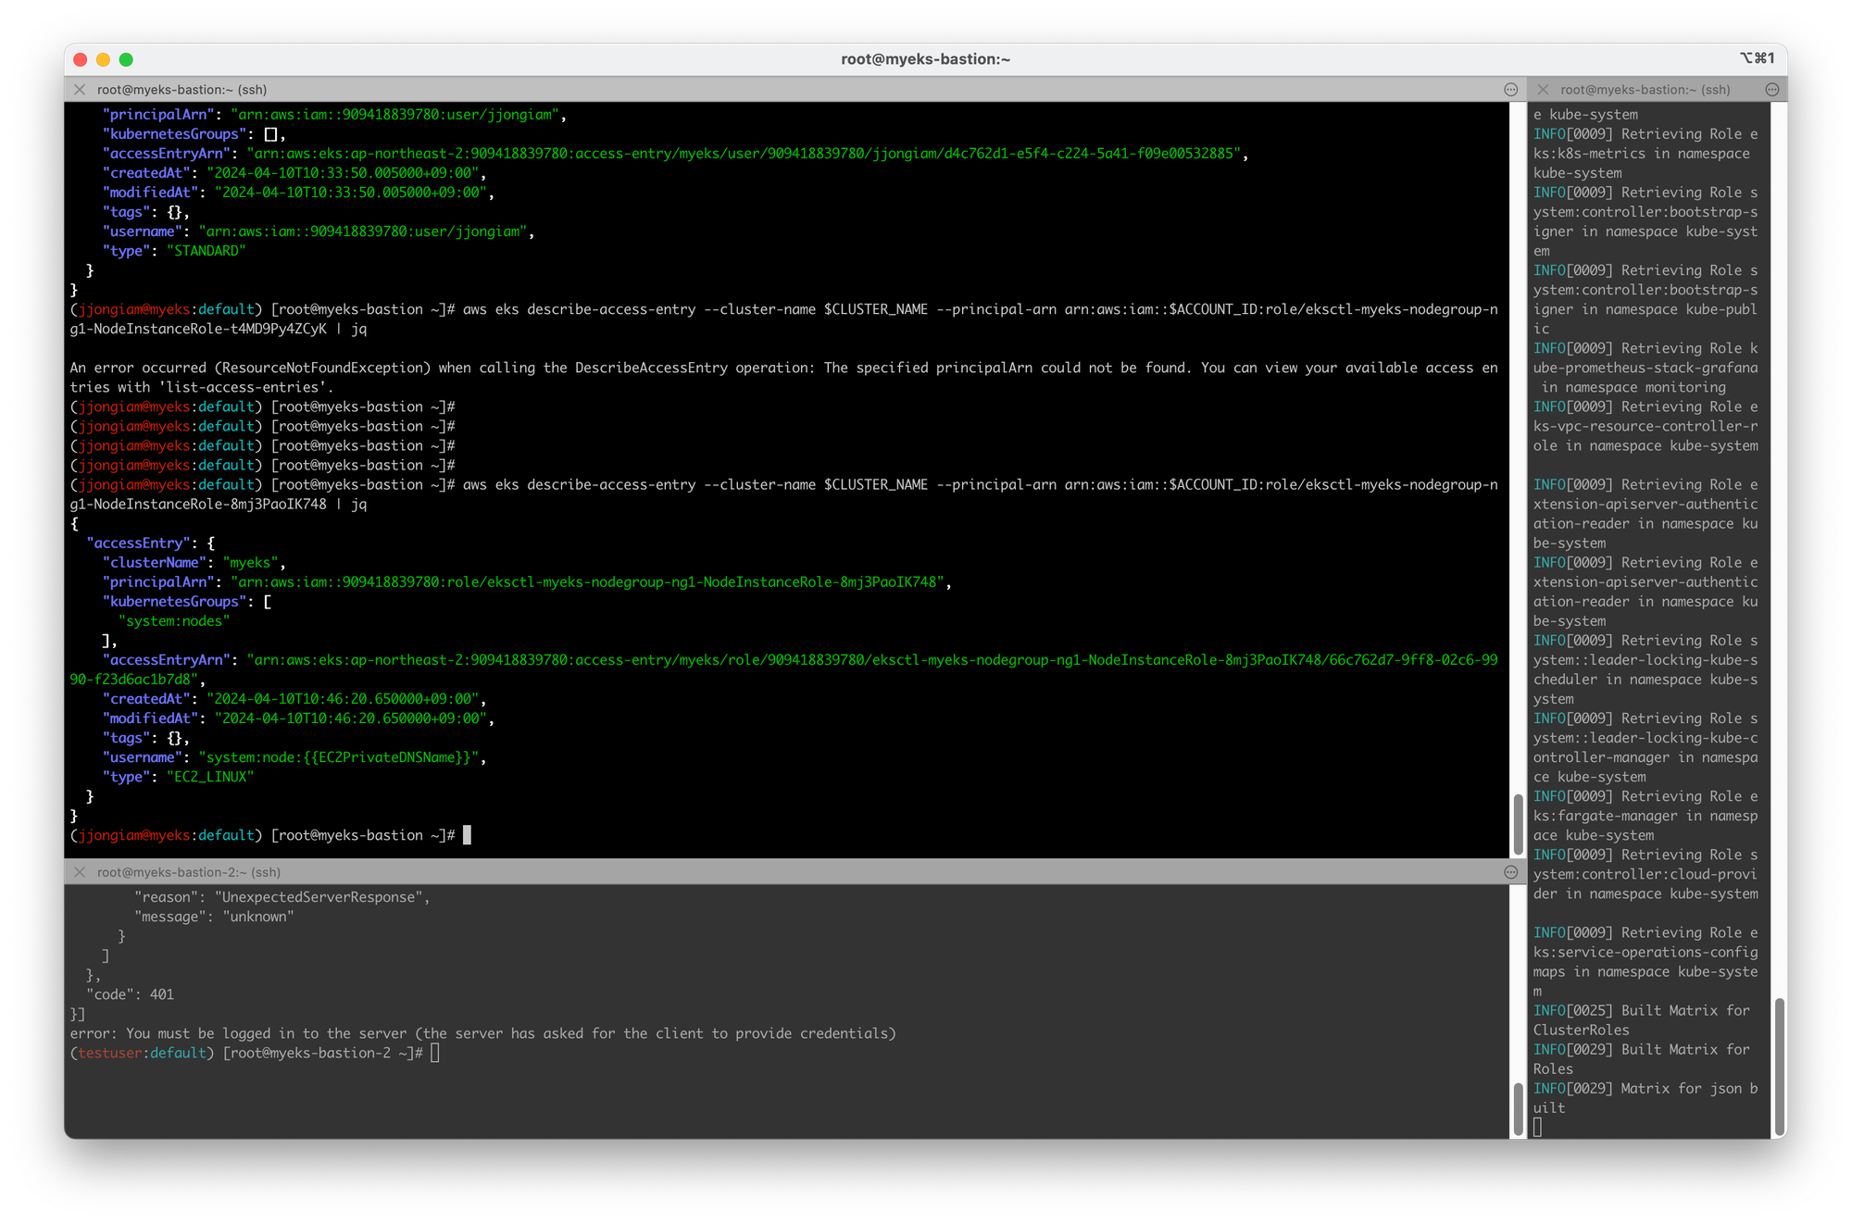Click the "message": "unknown" line
The height and width of the screenshot is (1224, 1852).
[214, 917]
